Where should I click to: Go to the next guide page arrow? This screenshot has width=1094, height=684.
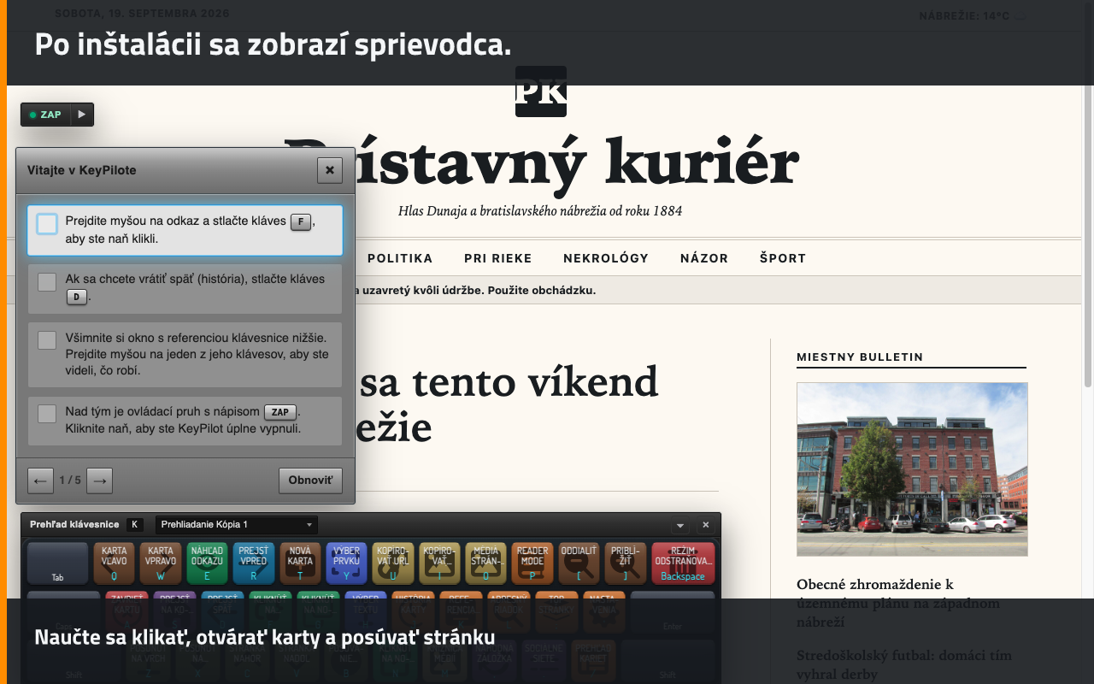coord(100,481)
